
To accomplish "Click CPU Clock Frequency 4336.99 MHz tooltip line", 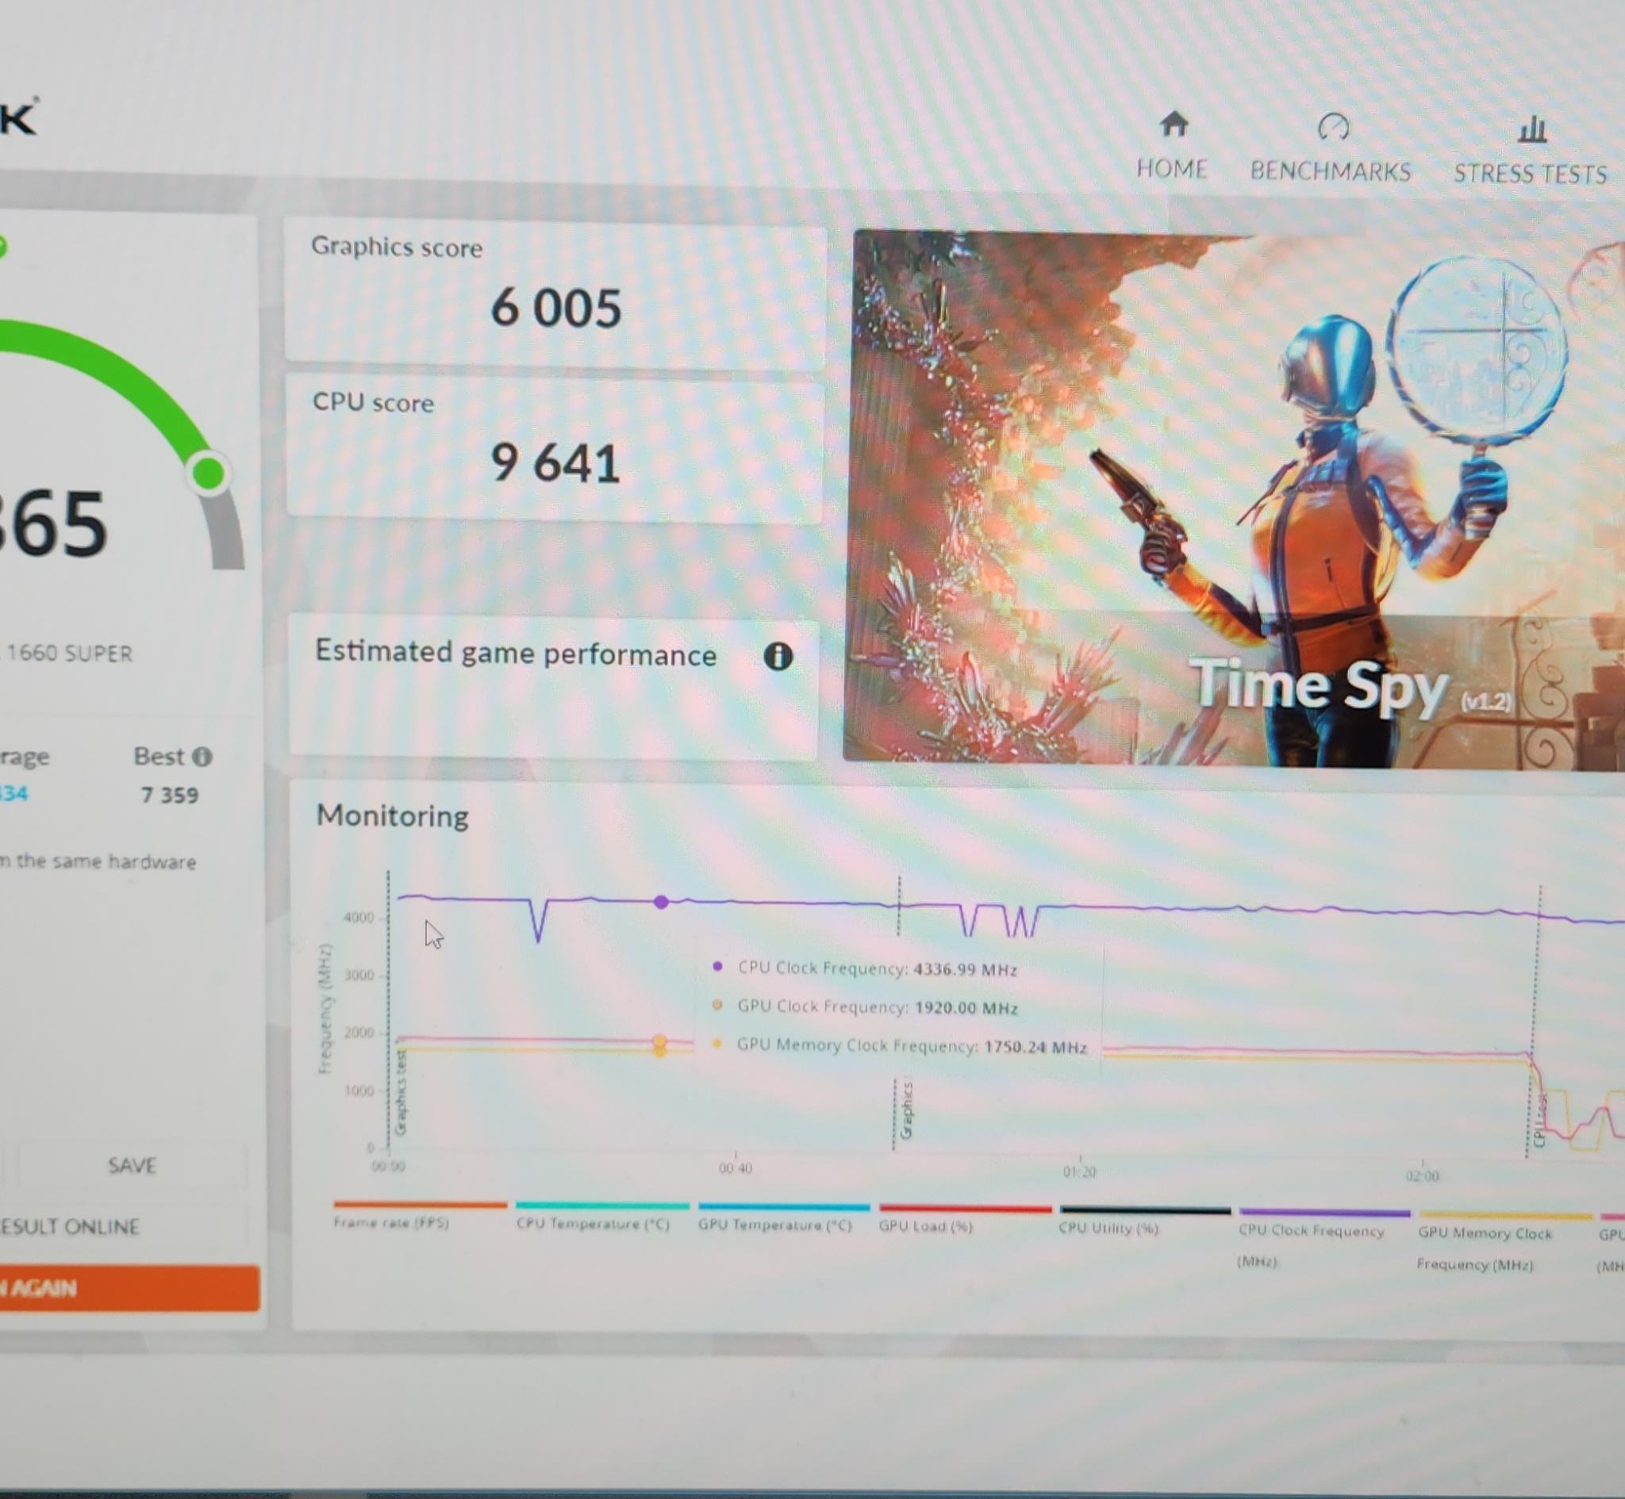I will pyautogui.click(x=865, y=968).
